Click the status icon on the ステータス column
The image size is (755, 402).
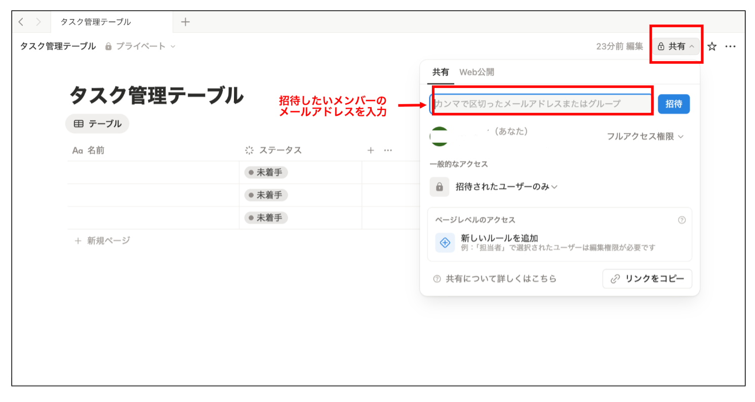coord(249,150)
